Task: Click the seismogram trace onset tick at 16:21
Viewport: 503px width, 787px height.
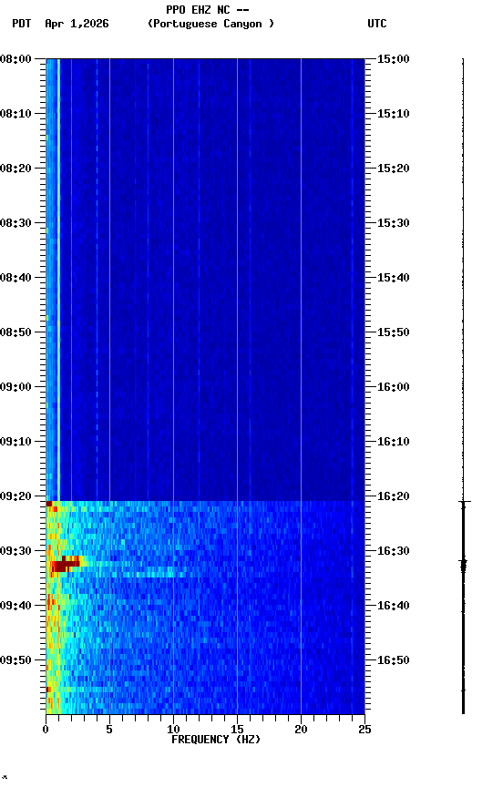Action: pos(464,501)
